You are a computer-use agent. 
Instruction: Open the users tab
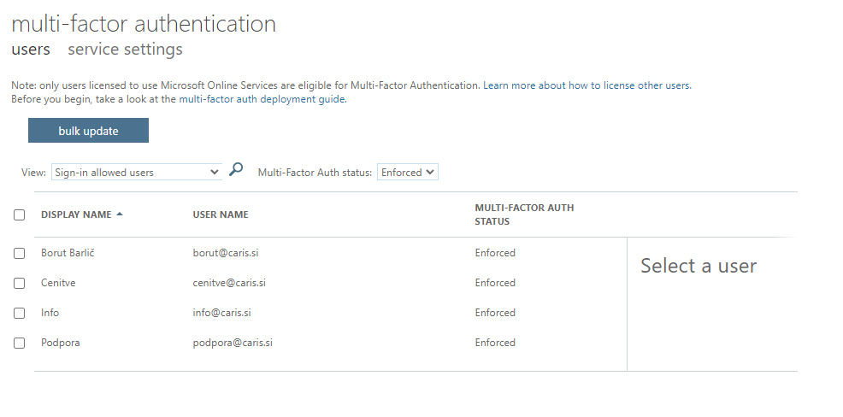pos(31,50)
